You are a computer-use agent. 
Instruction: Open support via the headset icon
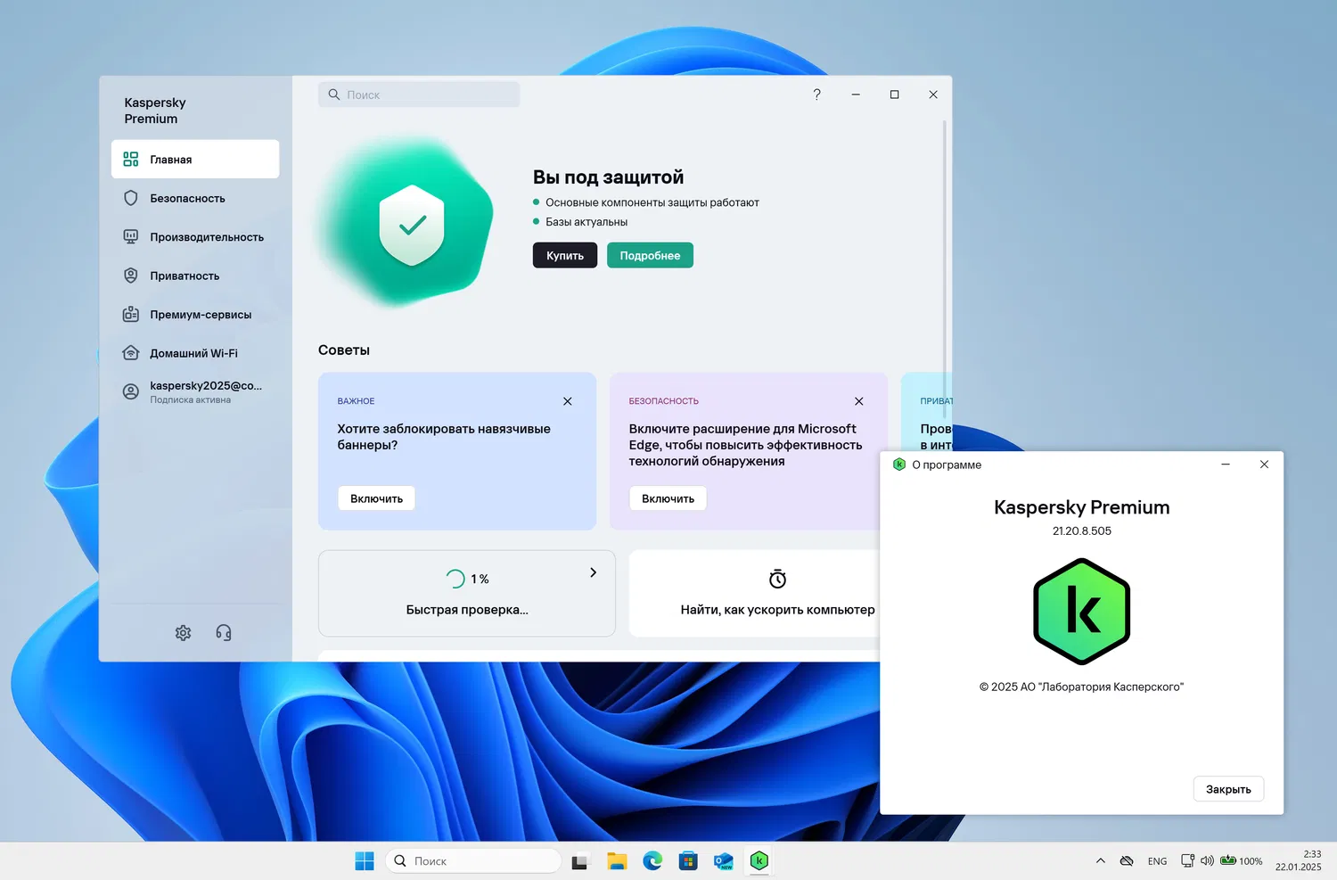pos(224,632)
